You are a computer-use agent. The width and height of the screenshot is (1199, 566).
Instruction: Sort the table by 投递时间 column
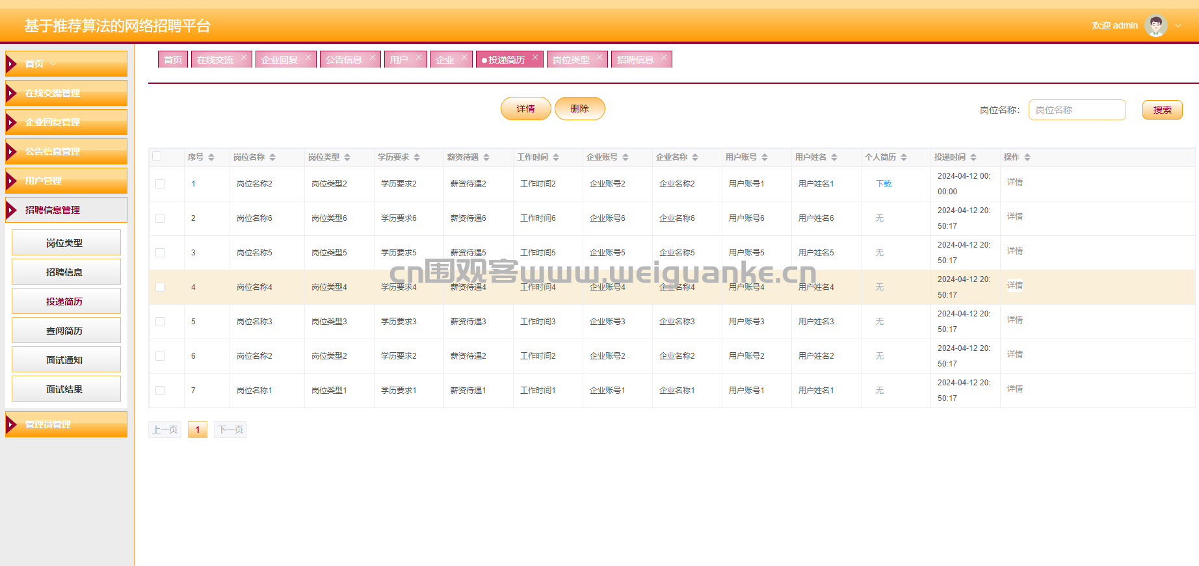(x=973, y=157)
